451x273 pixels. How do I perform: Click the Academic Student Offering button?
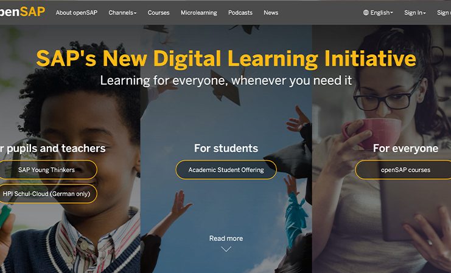226,170
